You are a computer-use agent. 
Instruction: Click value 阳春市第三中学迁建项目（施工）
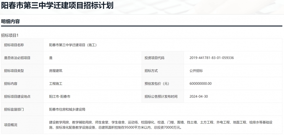tap(73, 45)
